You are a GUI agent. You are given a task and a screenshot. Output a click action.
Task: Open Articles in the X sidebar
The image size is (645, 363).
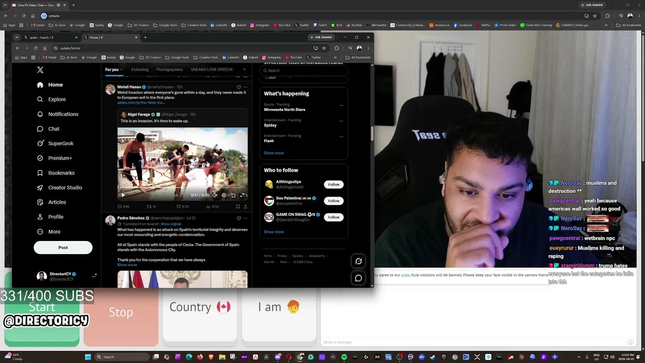[51, 202]
